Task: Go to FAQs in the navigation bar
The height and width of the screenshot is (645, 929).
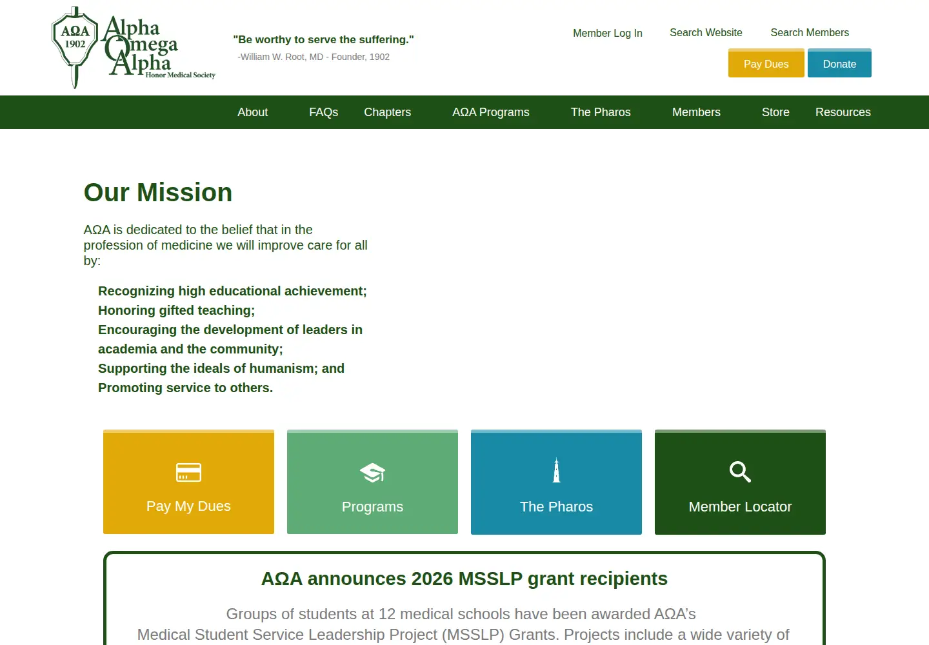Action: click(323, 112)
